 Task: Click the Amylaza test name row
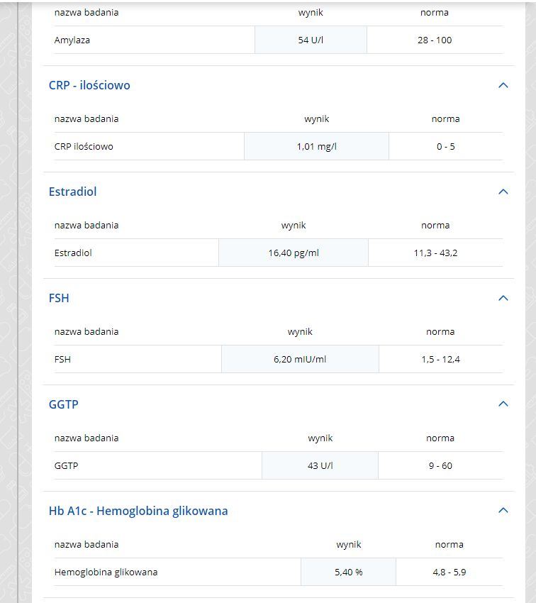279,40
